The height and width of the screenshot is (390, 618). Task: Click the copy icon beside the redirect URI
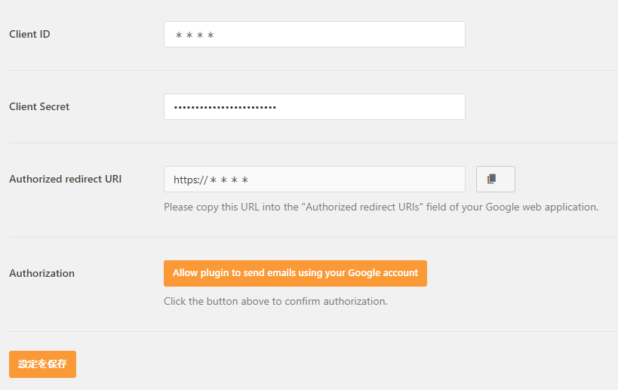click(495, 180)
